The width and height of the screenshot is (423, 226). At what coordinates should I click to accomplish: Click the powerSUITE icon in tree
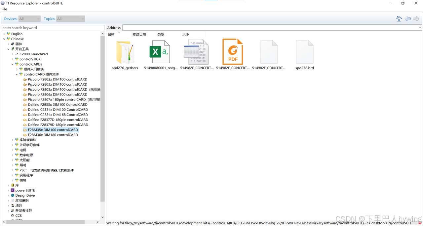point(13,190)
